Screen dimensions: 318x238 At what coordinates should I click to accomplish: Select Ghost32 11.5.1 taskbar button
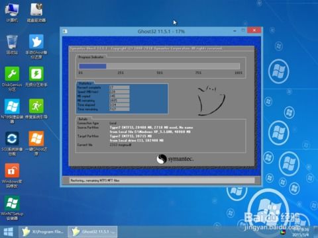[x=93, y=232]
